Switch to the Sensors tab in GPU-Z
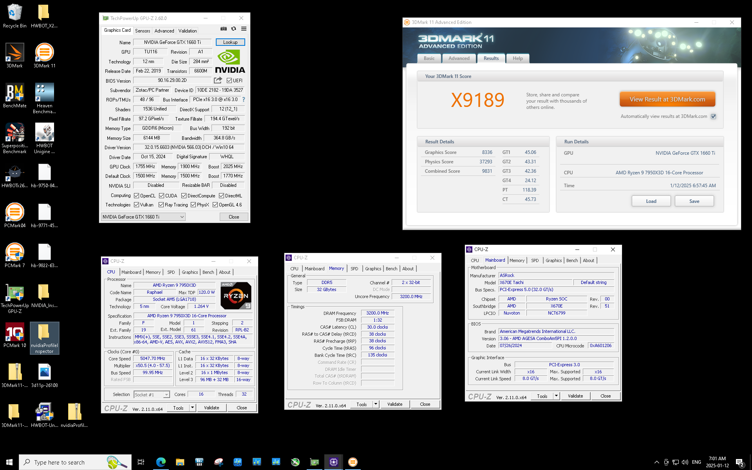This screenshot has height=470, width=752. pyautogui.click(x=143, y=31)
